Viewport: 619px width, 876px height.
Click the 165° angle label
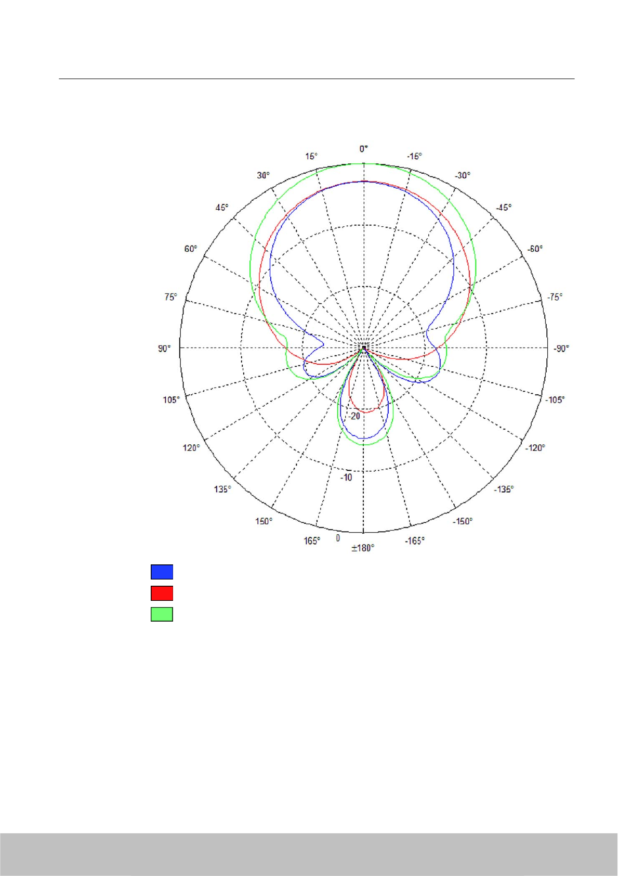click(312, 541)
